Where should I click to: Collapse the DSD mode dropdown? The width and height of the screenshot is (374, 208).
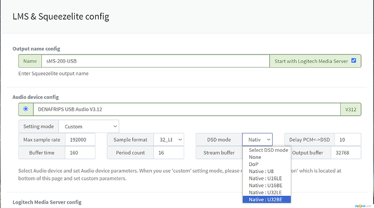point(257,139)
